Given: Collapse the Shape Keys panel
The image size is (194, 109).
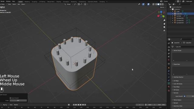Looking at the screenshot, I should 172,64.
